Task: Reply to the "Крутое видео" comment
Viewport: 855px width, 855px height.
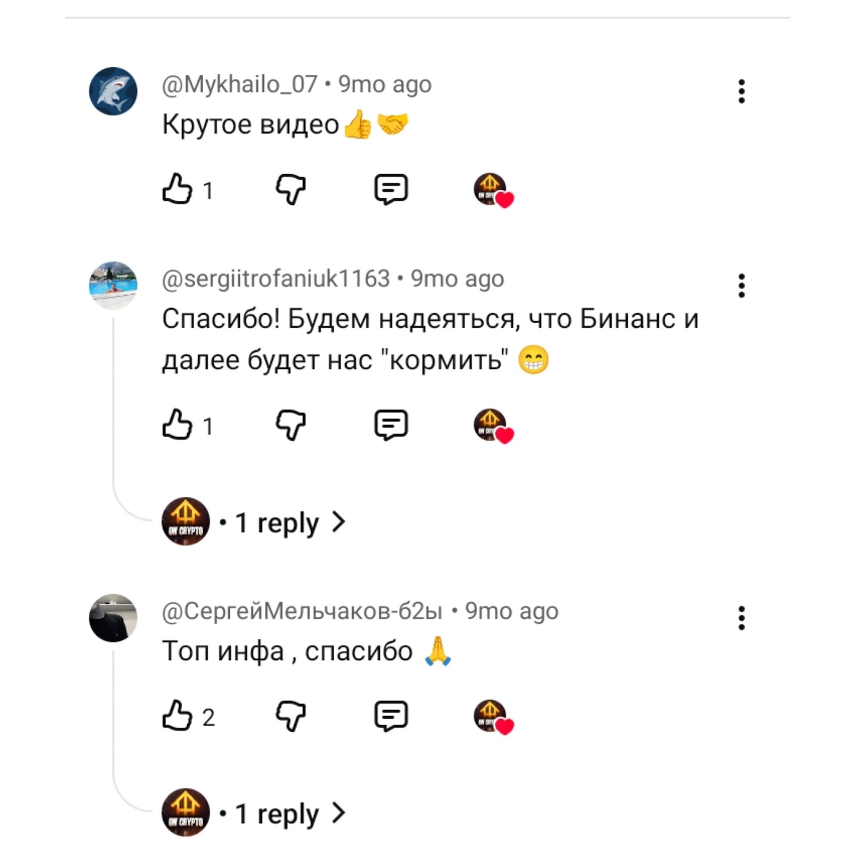Action: coord(391,189)
